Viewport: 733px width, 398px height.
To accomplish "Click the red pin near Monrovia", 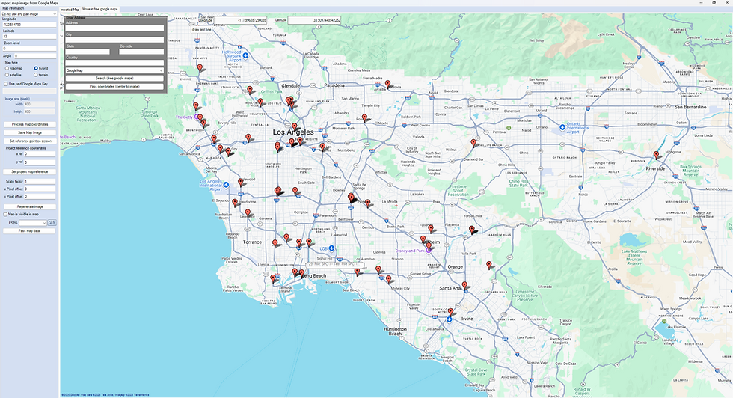I will tap(387, 85).
